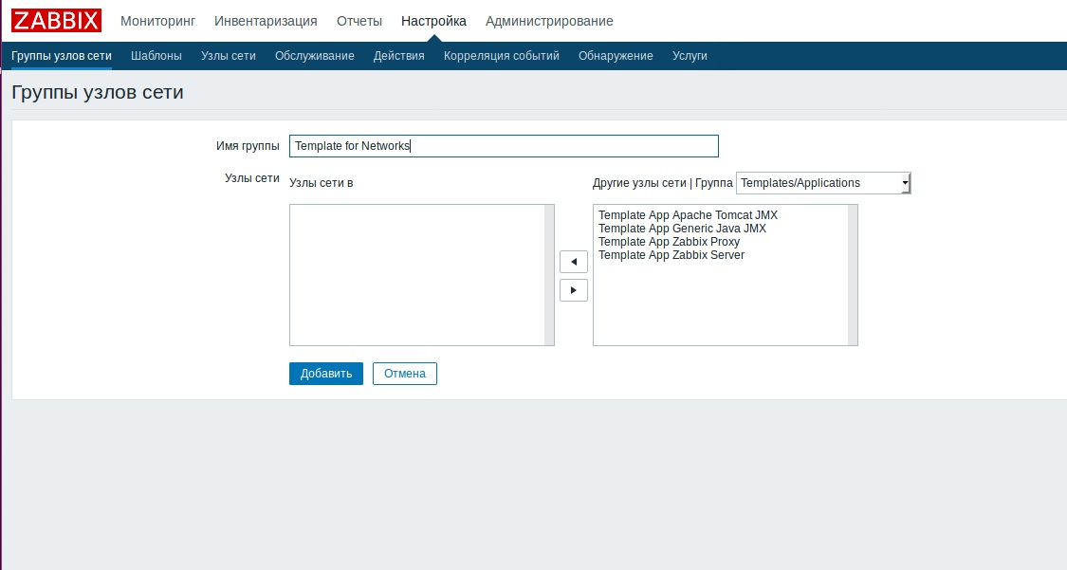Switch to Услуги tab
The image size is (1067, 570).
click(x=690, y=56)
